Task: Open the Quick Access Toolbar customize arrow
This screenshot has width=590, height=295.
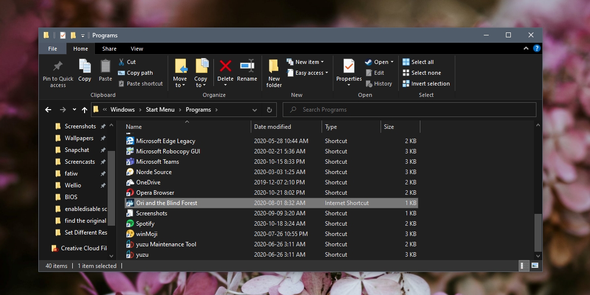Action: [x=83, y=35]
